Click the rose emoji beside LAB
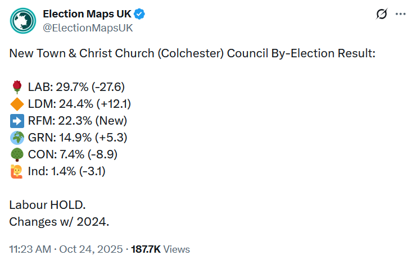The height and width of the screenshot is (260, 412). (16, 87)
